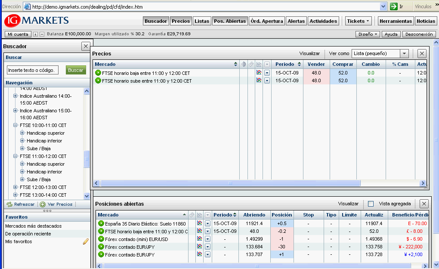Open the Alertas tab
439x269 pixels.
point(296,21)
